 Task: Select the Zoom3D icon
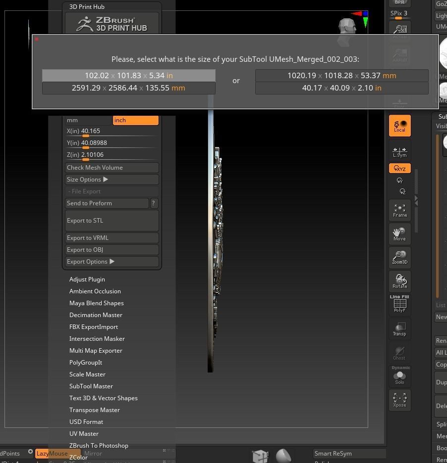click(x=399, y=258)
